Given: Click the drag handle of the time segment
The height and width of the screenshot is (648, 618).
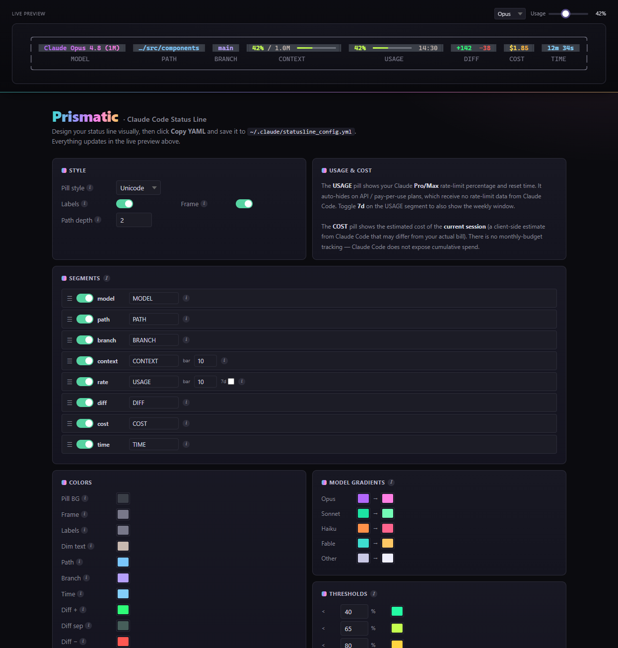Looking at the screenshot, I should pos(69,444).
